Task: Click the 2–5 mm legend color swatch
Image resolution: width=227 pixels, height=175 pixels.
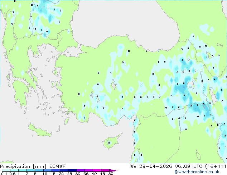Action: click(31, 170)
